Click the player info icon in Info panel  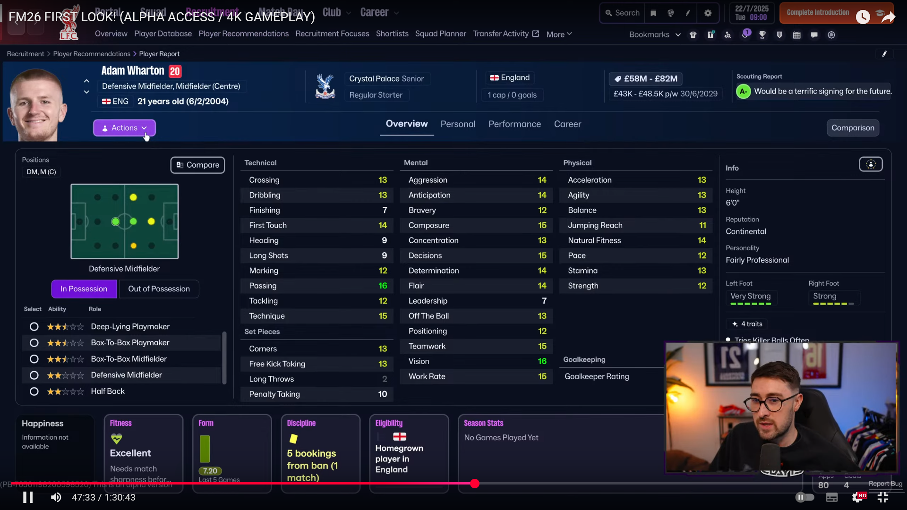871,164
